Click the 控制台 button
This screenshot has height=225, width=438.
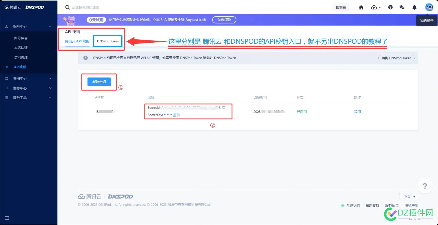(341, 7)
